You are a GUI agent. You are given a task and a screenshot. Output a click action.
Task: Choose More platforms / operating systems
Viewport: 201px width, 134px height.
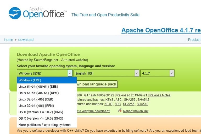47,125
